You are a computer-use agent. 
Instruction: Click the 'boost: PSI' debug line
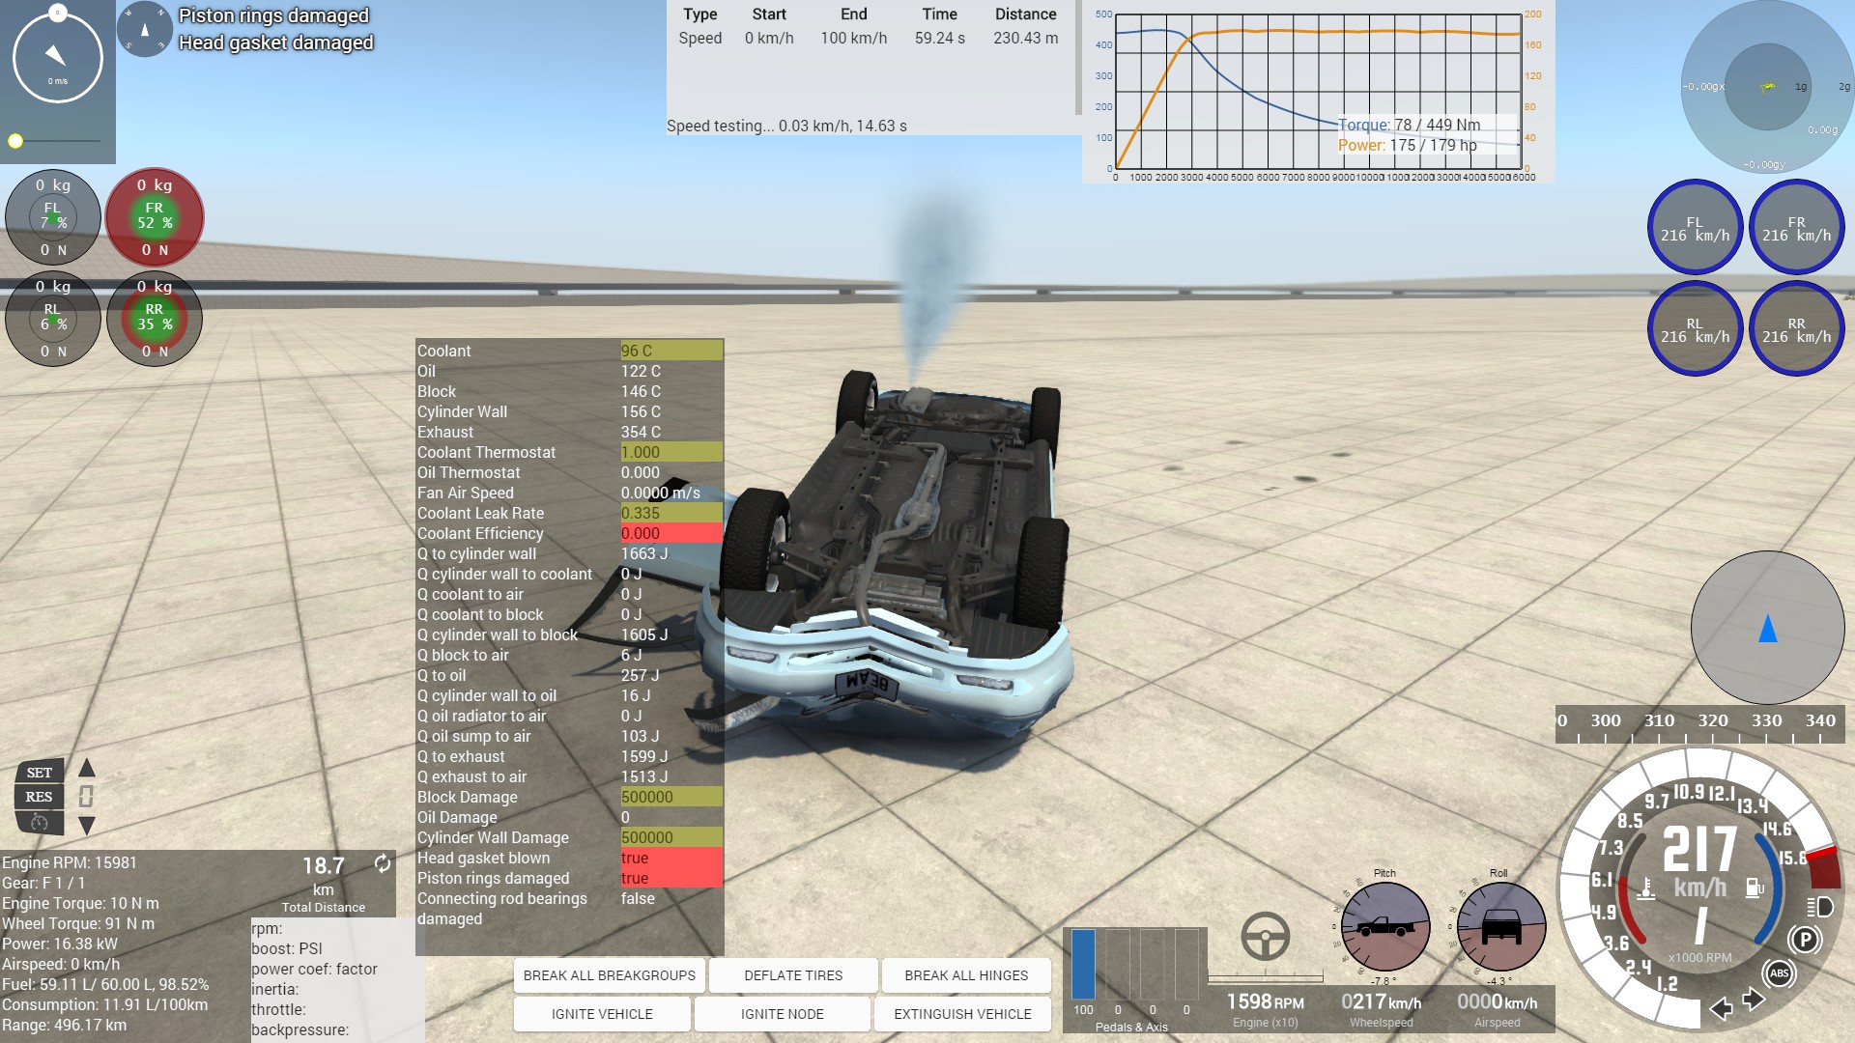pyautogui.click(x=287, y=948)
